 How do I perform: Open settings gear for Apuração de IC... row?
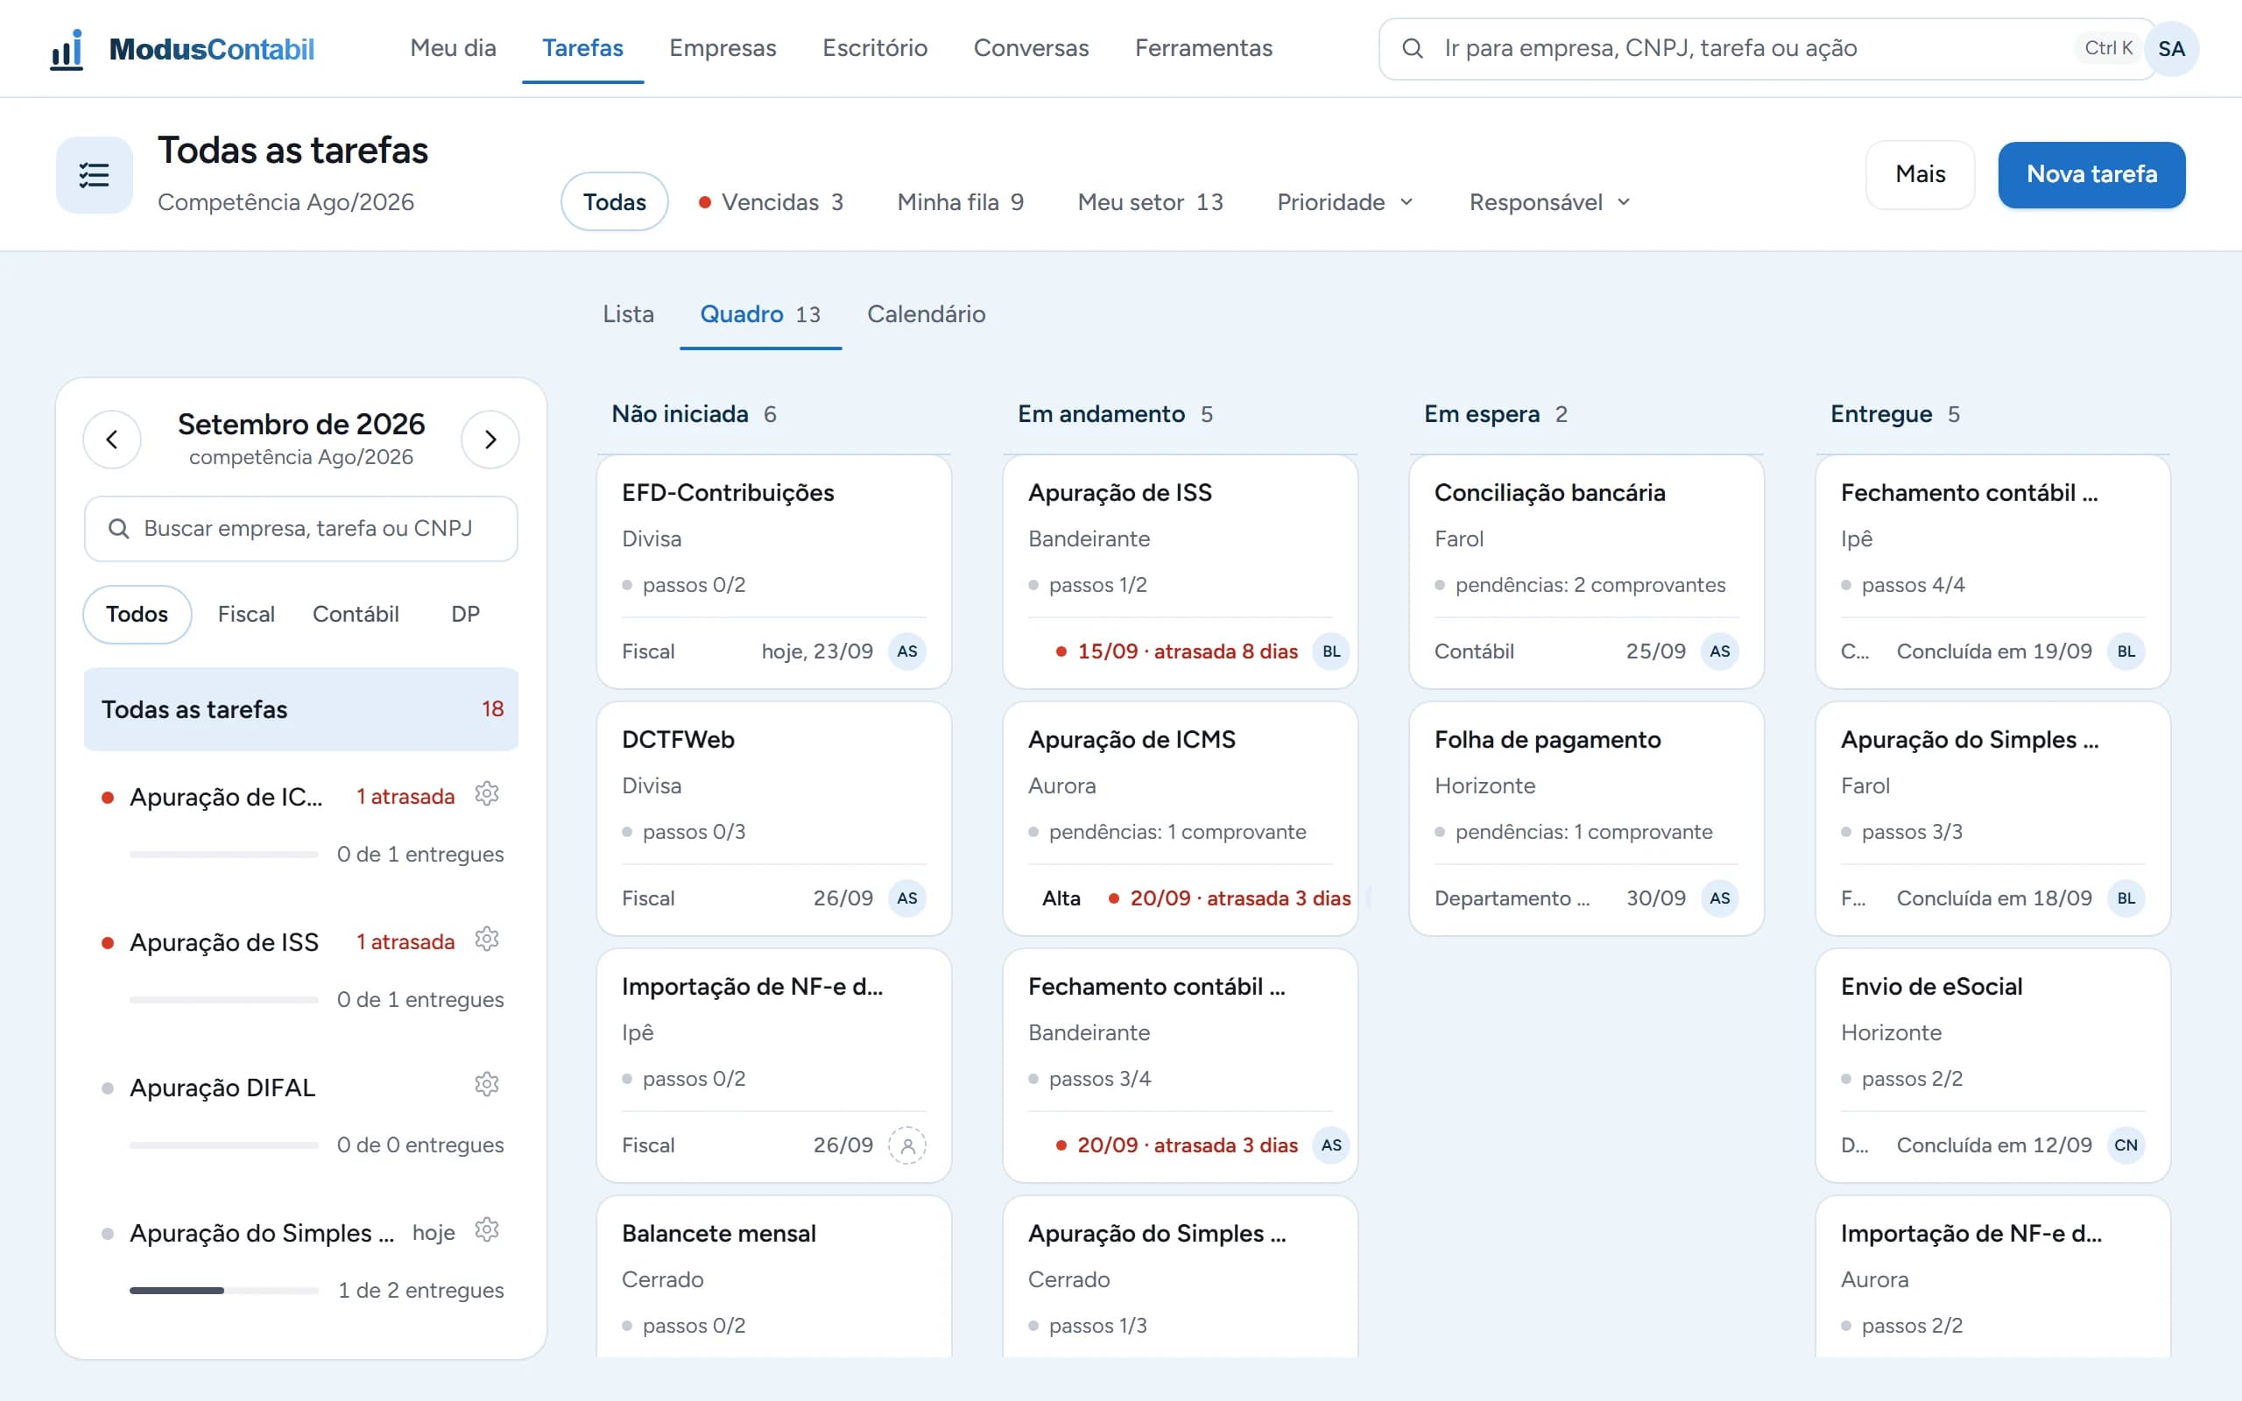point(487,794)
